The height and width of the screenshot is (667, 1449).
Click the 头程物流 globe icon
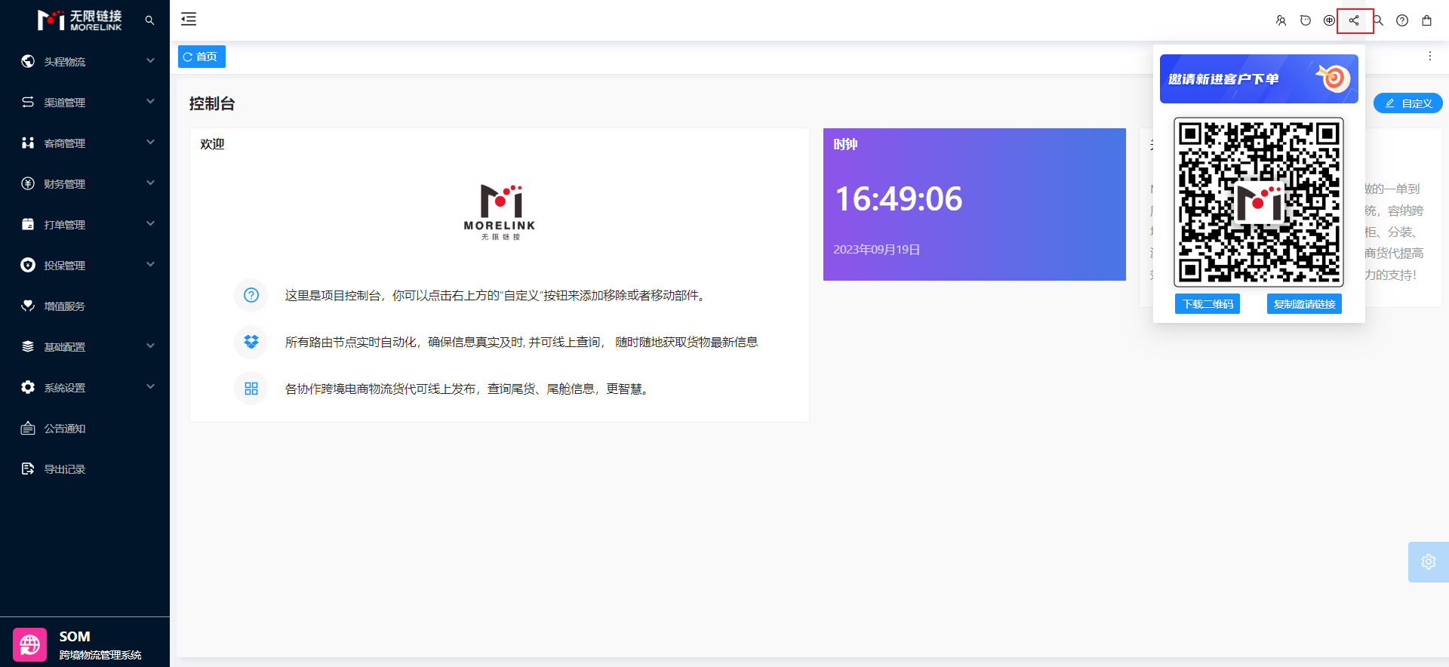click(x=28, y=61)
